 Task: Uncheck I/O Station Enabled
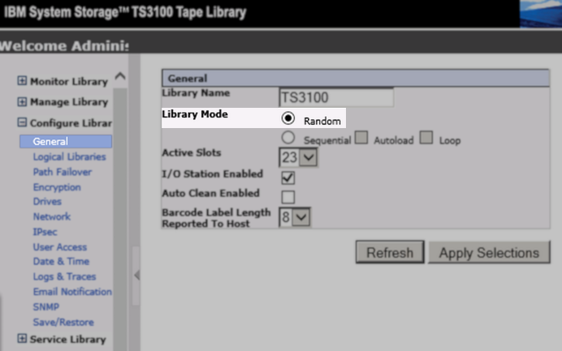click(287, 178)
